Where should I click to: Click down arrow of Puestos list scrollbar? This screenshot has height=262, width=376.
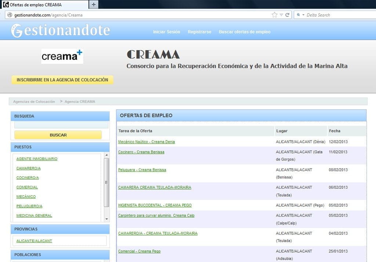[x=106, y=219]
